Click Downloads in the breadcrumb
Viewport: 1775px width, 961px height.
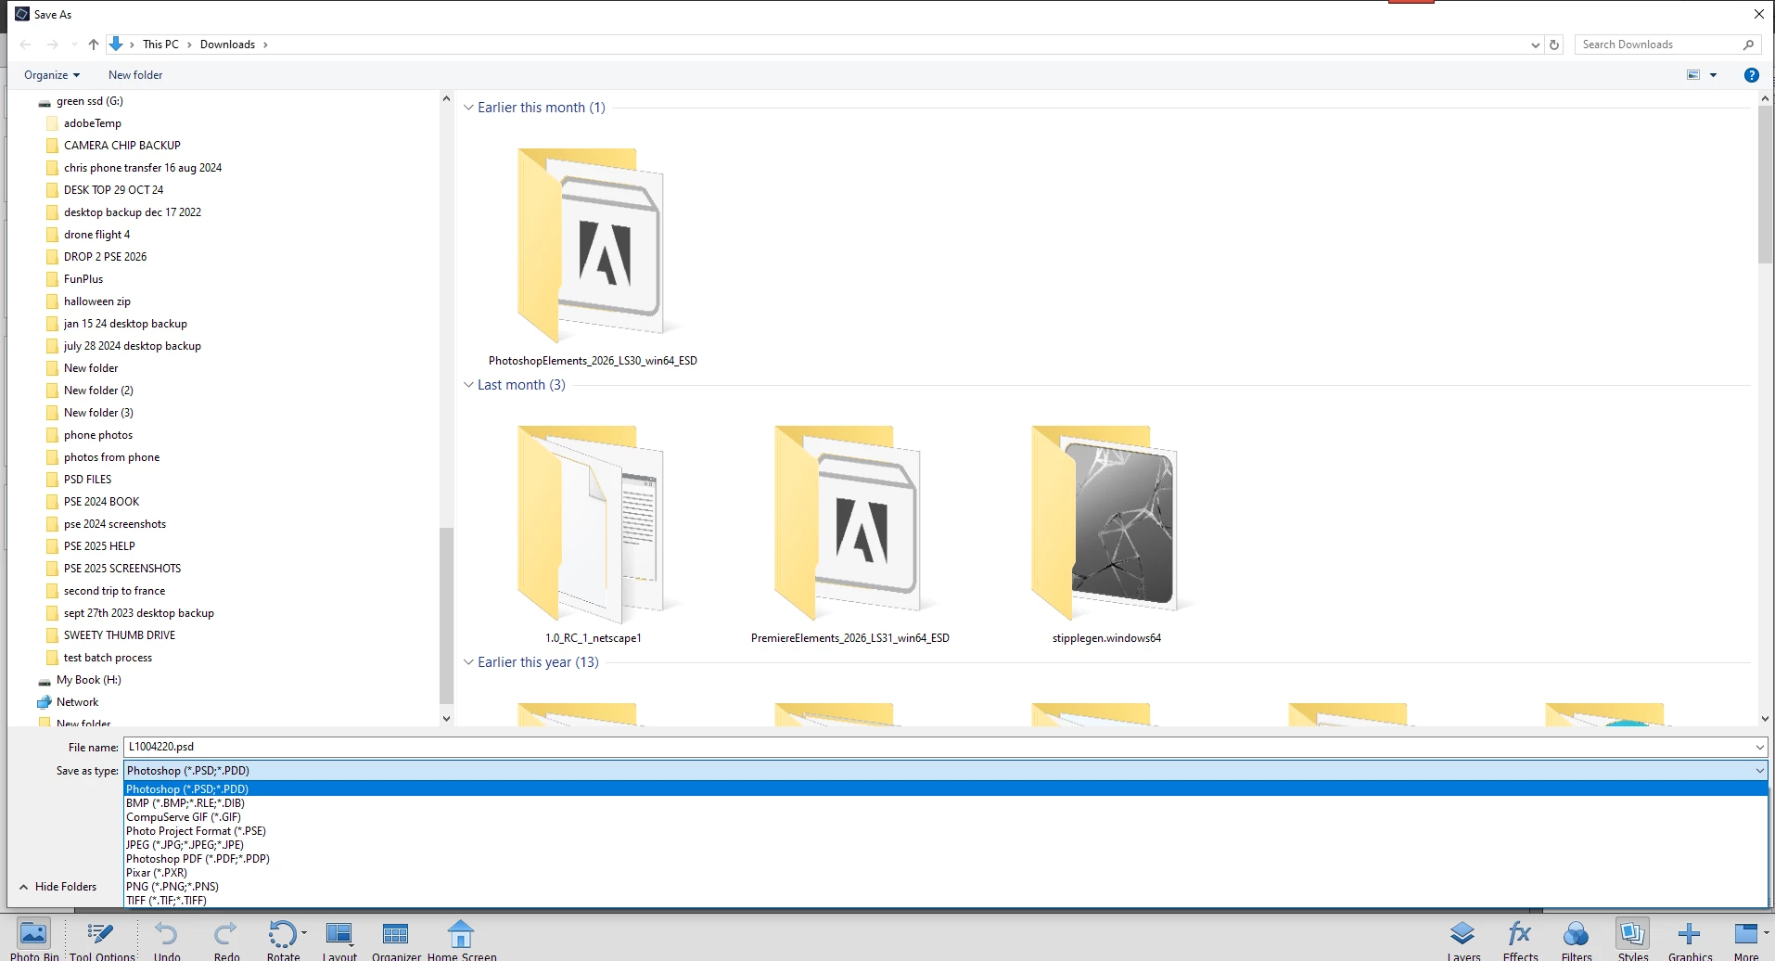pos(227,45)
